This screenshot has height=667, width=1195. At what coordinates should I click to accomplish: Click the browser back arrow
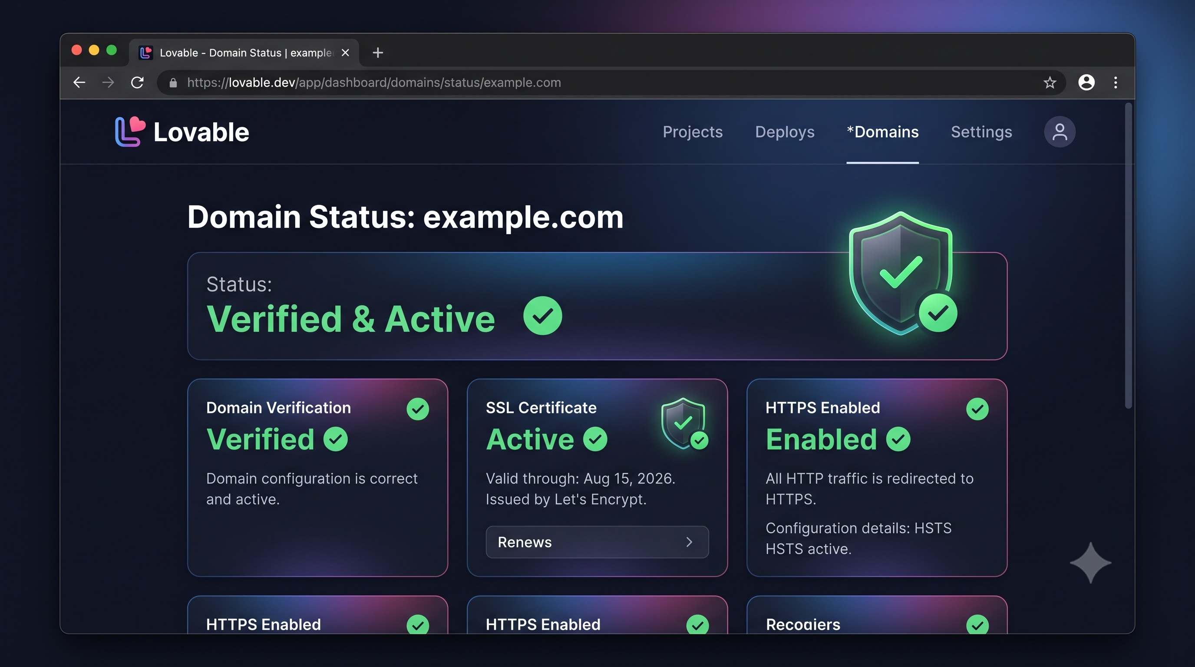(x=79, y=83)
